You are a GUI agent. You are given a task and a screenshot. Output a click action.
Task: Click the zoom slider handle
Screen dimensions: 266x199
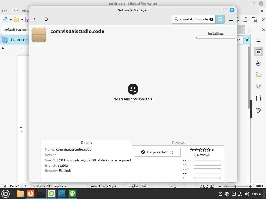[x=235, y=186]
